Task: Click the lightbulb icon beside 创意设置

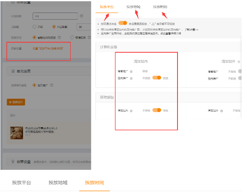Action: click(x=13, y=161)
